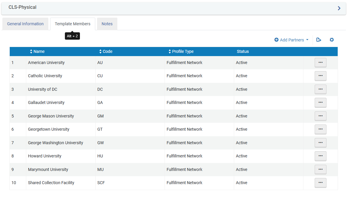Click the plus icon beside Add Partners
This screenshot has width=348, height=200.
tap(276, 40)
